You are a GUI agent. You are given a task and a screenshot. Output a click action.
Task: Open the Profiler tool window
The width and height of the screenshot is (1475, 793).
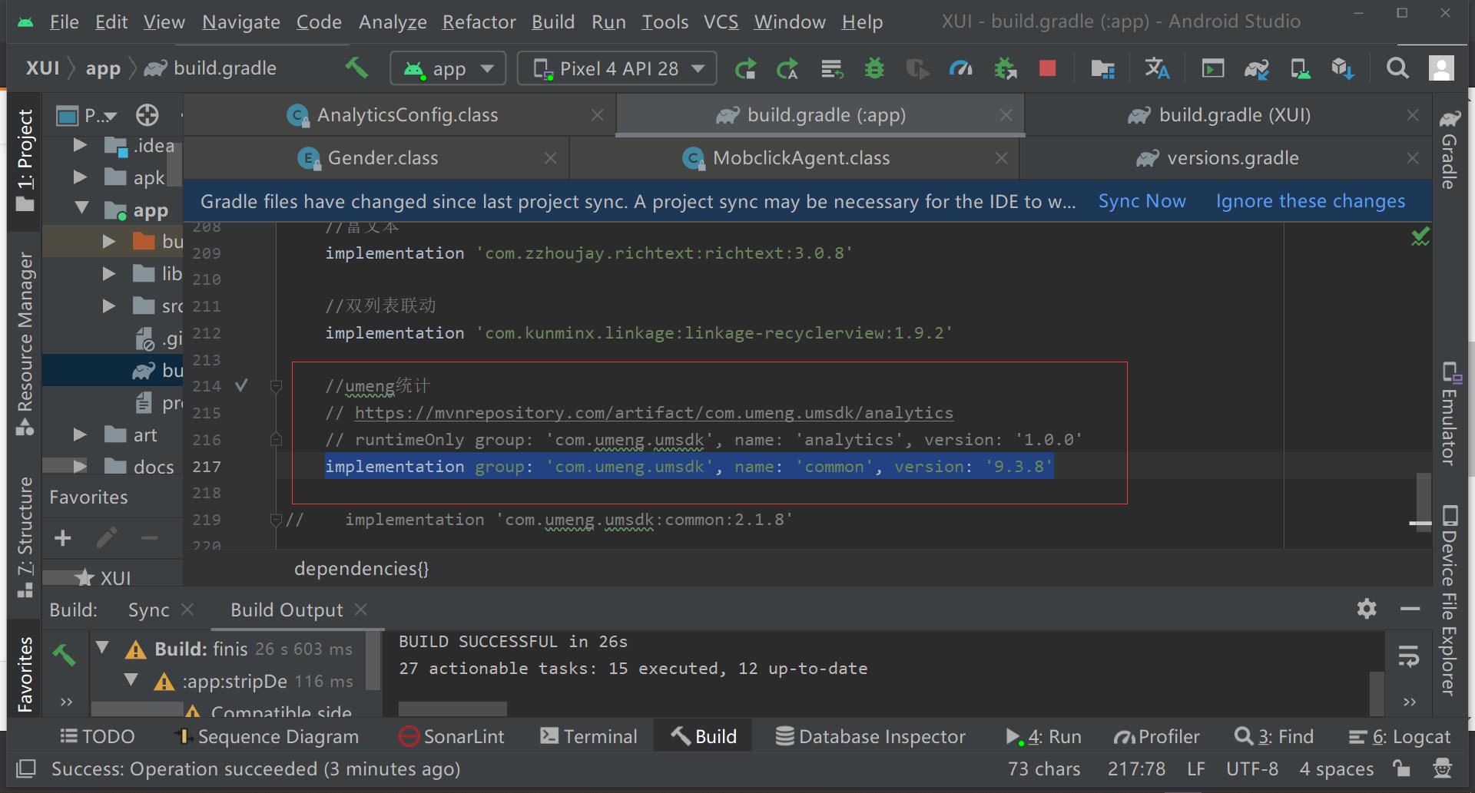point(1156,737)
